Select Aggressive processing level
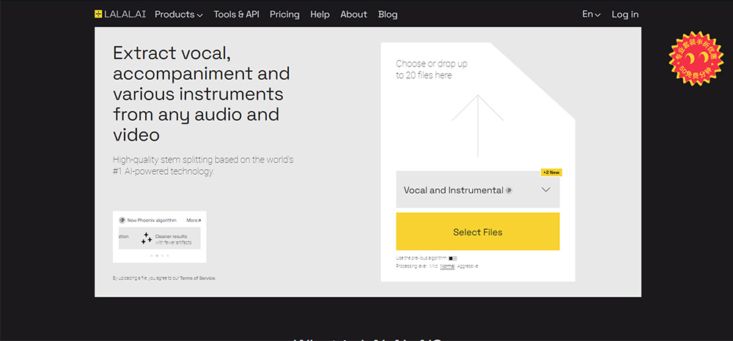The height and width of the screenshot is (341, 733). 468,266
